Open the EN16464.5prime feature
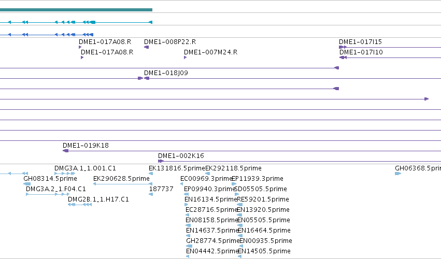441x259 pixels. point(264,231)
